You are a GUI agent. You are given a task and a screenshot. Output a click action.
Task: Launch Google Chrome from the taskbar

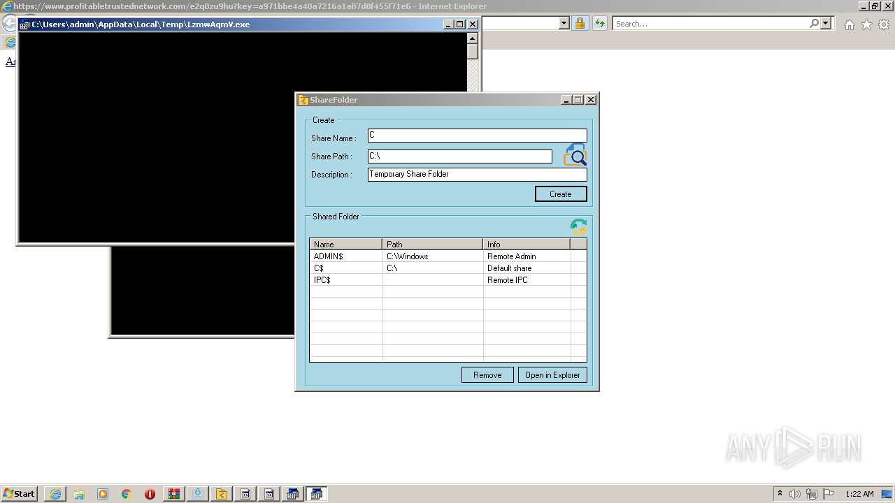coord(127,494)
